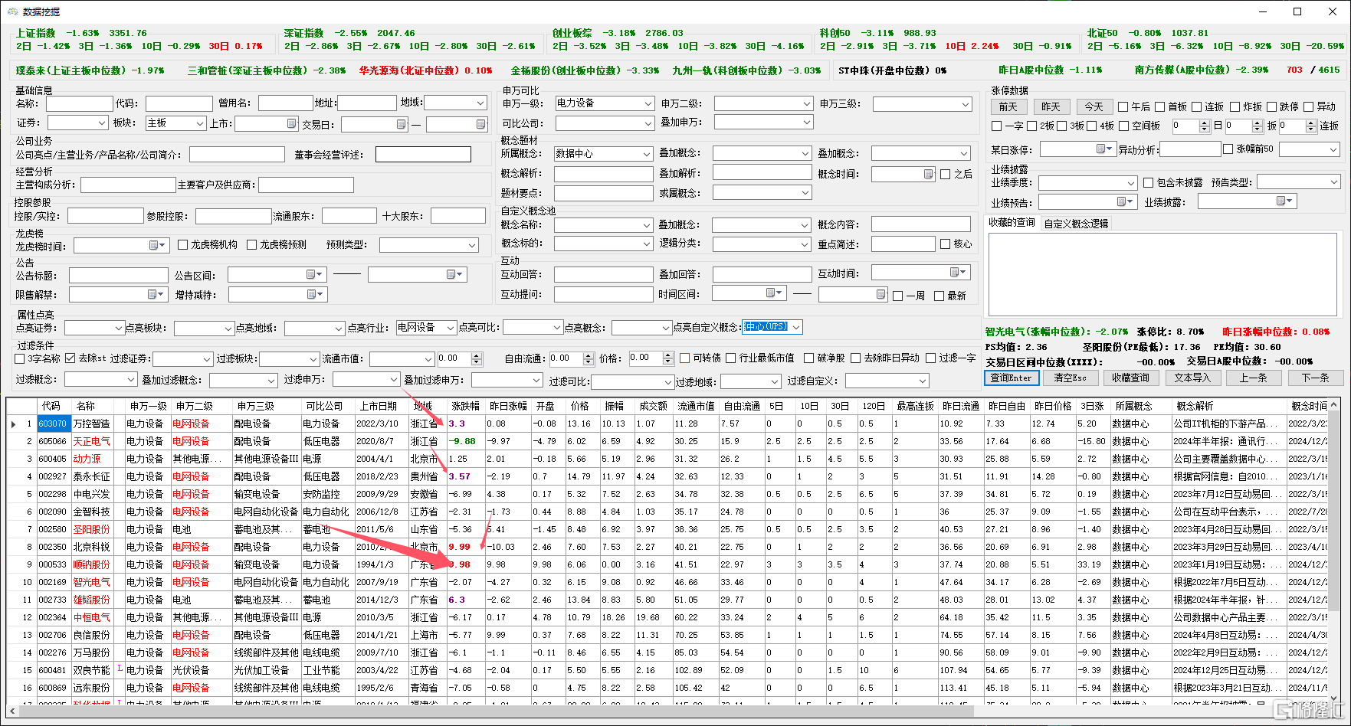Image resolution: width=1351 pixels, height=726 pixels.
Task: Check the 包含未披露 checkbox
Action: [1148, 182]
